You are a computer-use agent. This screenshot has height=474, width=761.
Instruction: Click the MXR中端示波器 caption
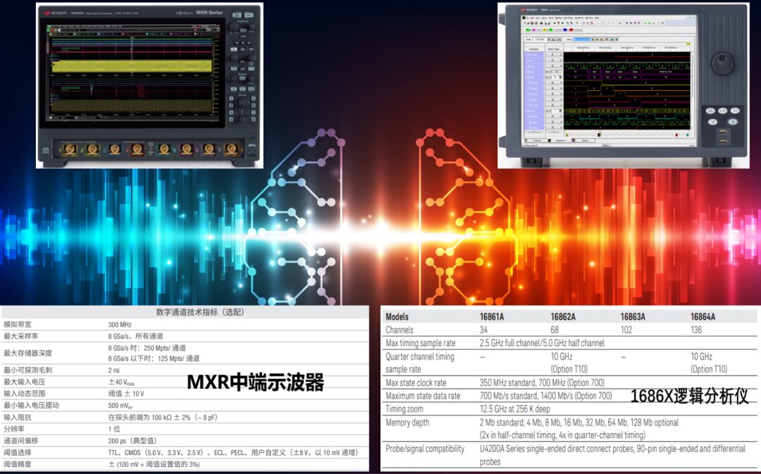tap(255, 382)
